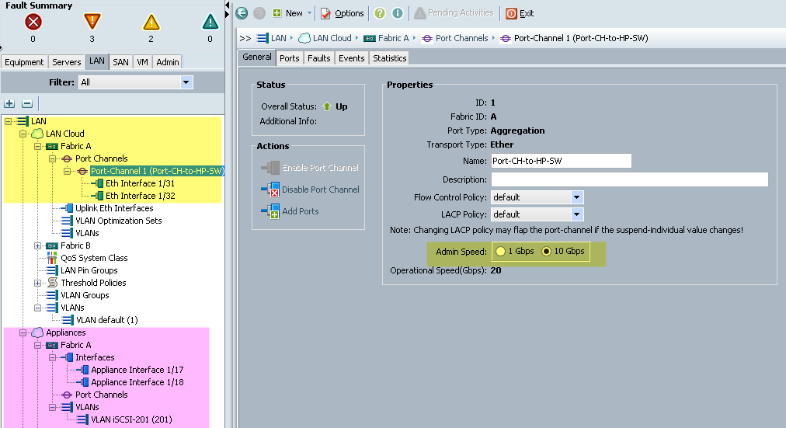The width and height of the screenshot is (786, 428).
Task: Collapse the Appliances tree node
Action: point(23,332)
